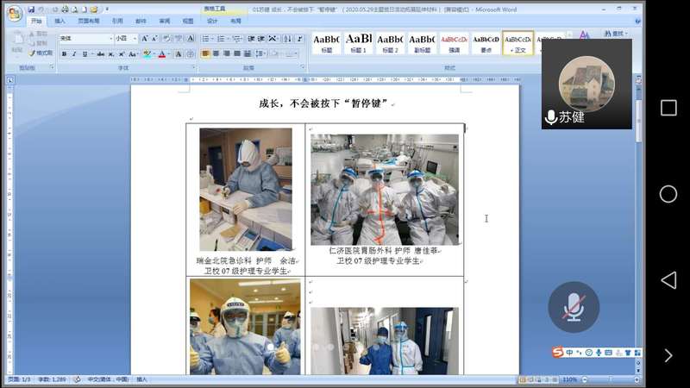Open the 视图 ribbon tab
The width and height of the screenshot is (690, 388).
(188, 21)
